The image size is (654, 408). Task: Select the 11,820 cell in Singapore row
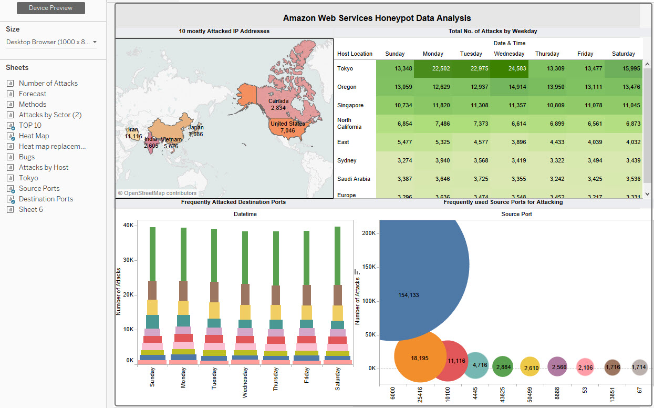pos(433,106)
